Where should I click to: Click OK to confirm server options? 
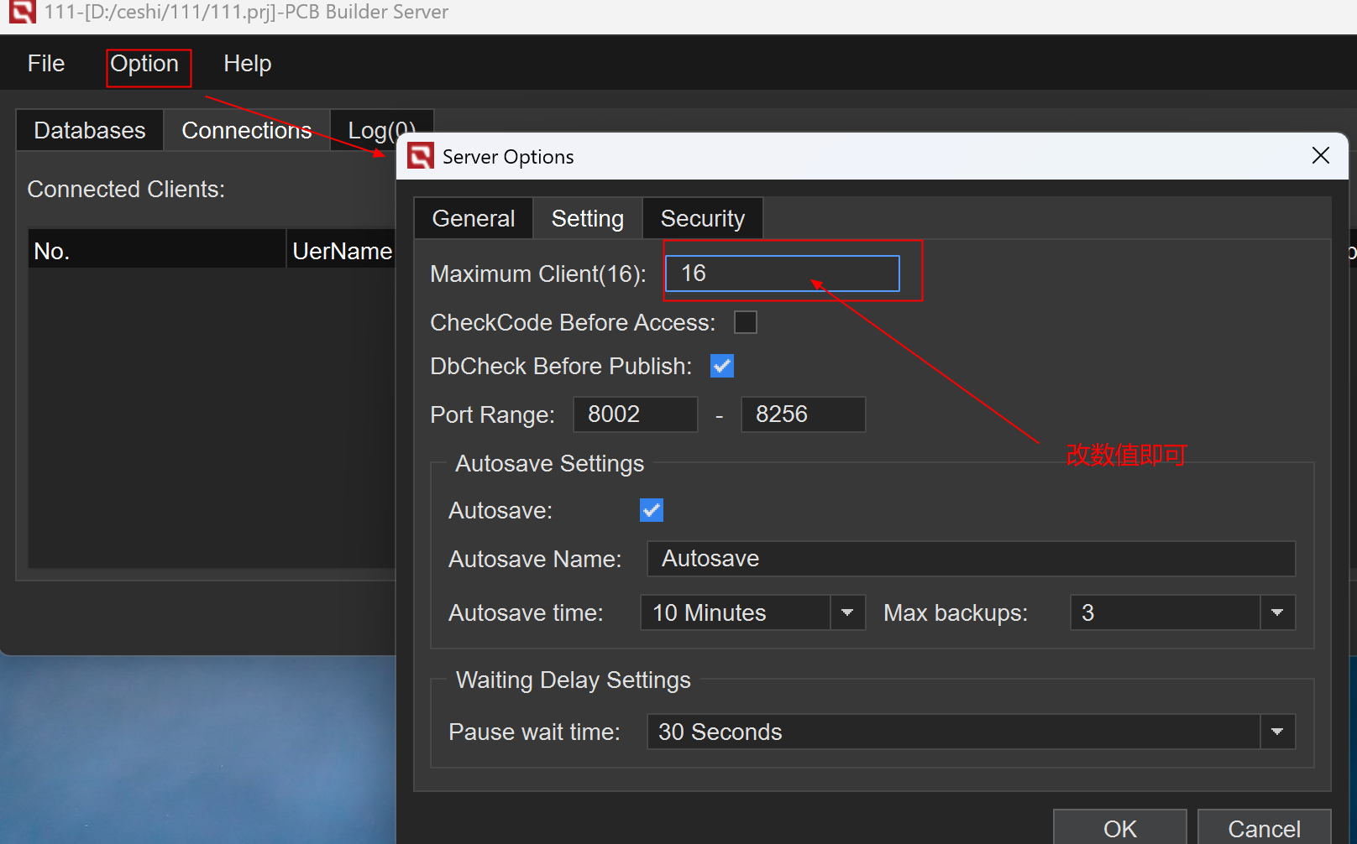(x=1119, y=828)
